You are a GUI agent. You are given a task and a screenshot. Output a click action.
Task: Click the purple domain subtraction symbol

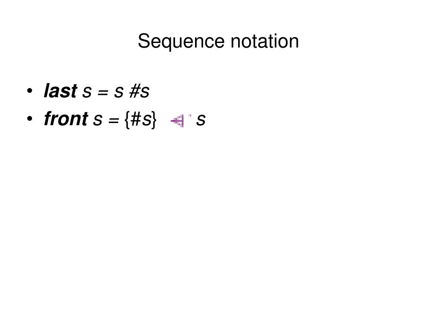[x=178, y=120]
